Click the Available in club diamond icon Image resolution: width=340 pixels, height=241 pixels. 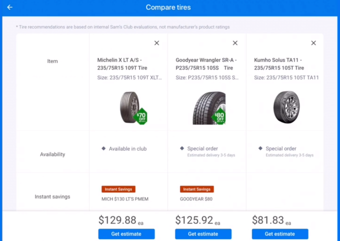[x=103, y=148]
